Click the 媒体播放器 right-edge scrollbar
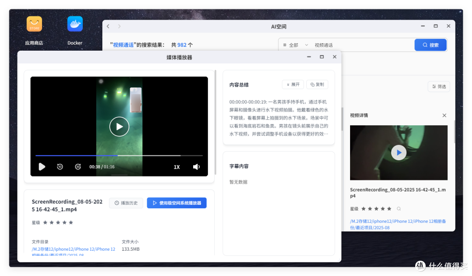 coord(342,119)
